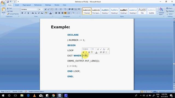The image size is (175, 98).
Task: Cut the selected text
Action: (9, 8)
